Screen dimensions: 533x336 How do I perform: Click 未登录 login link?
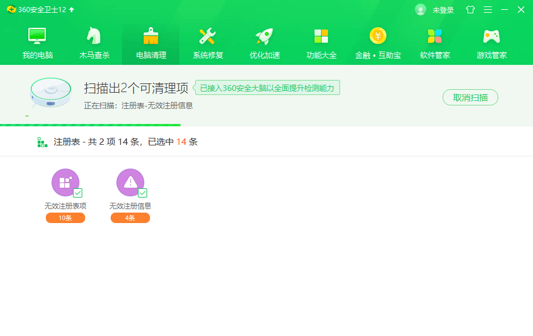point(443,10)
